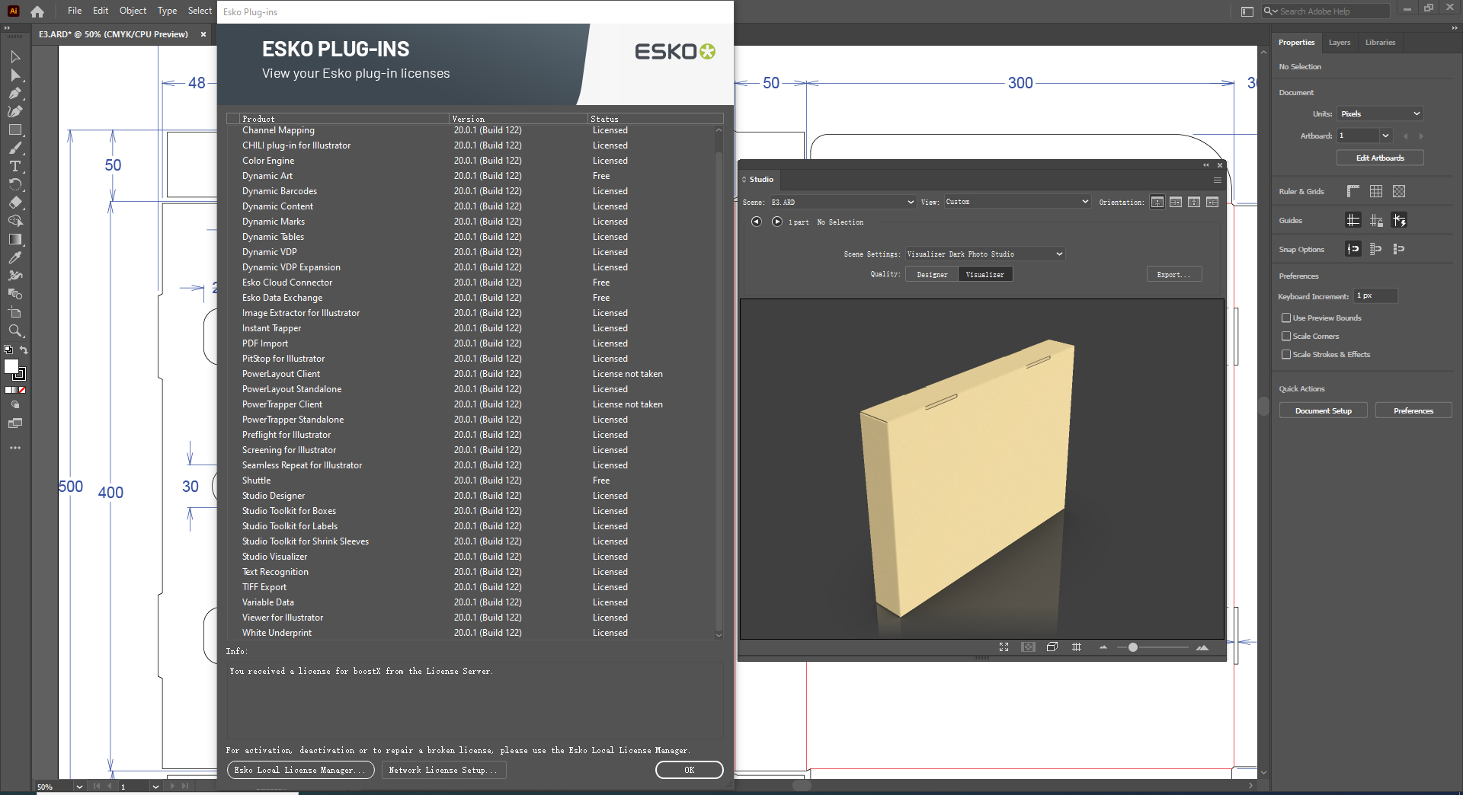
Task: Select the Symbol Sprayer tool
Action: (15, 276)
